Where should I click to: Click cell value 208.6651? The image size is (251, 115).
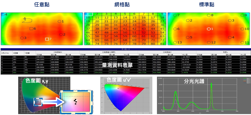point(40,57)
